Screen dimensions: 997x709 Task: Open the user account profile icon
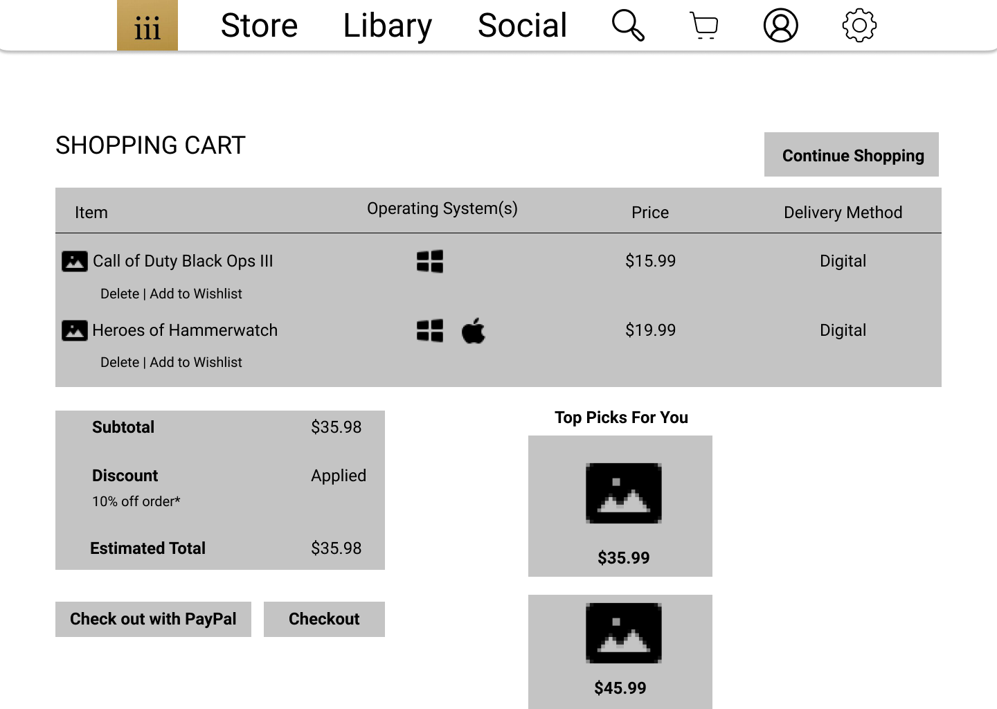[781, 26]
